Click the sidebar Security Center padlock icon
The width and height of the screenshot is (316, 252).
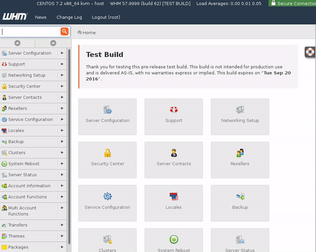(4, 86)
